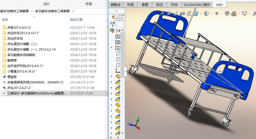This screenshot has width=256, height=139.
Task: Click the View Settings monitor icon
Action: pos(245,14)
